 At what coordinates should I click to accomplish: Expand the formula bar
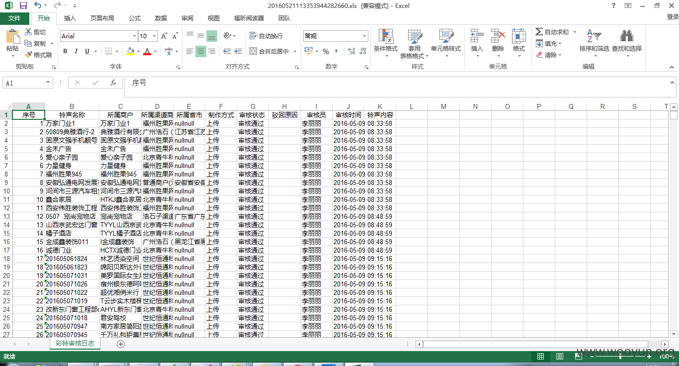pos(672,82)
